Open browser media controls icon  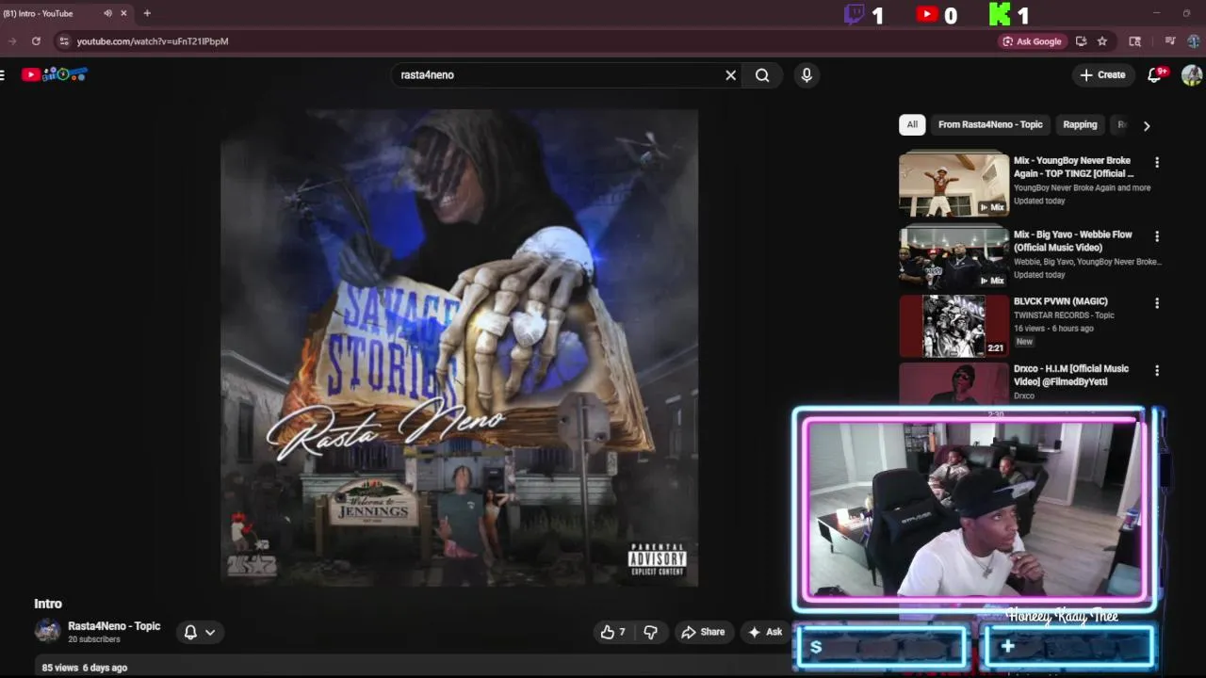(1170, 41)
